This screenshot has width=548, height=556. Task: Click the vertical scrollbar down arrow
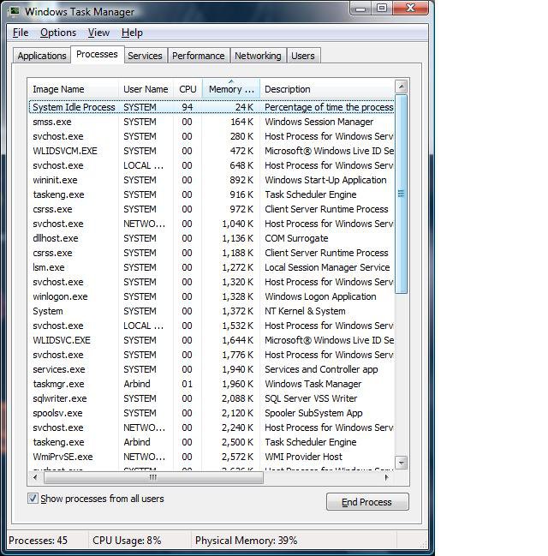[x=402, y=463]
